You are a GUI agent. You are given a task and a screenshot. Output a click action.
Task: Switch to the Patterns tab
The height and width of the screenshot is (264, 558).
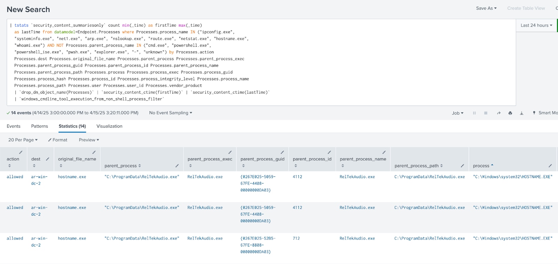point(39,126)
